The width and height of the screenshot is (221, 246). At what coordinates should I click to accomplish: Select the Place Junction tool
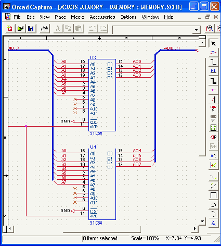click(213, 90)
